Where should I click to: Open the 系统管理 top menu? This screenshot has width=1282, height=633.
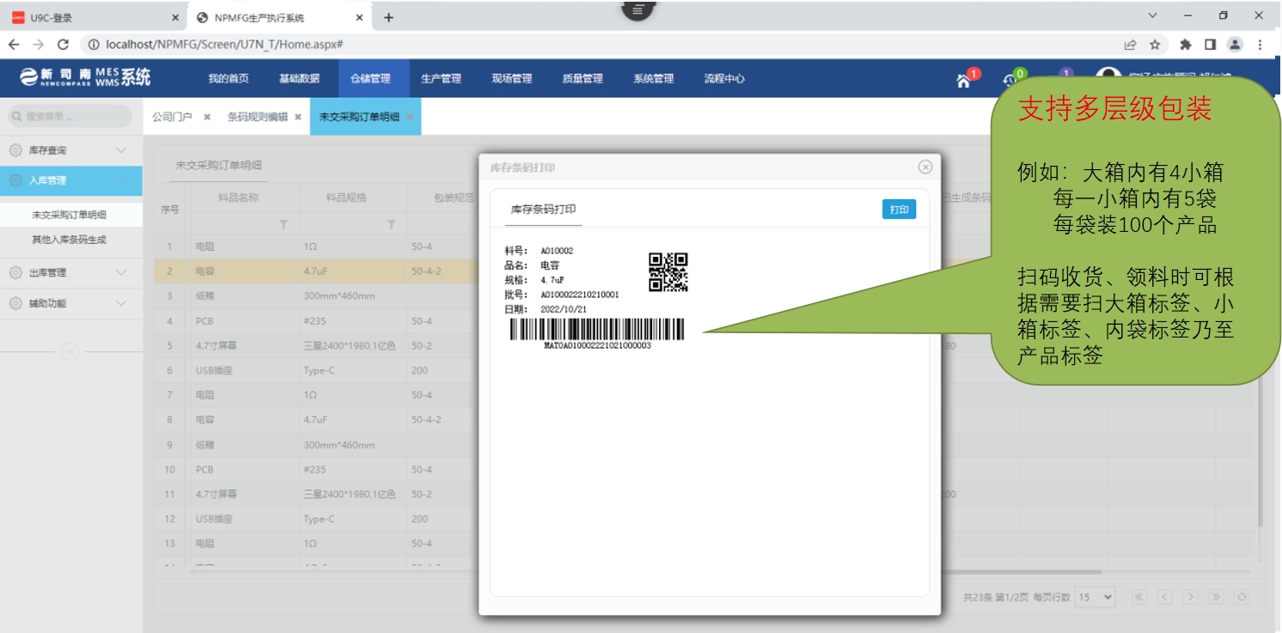pos(653,78)
